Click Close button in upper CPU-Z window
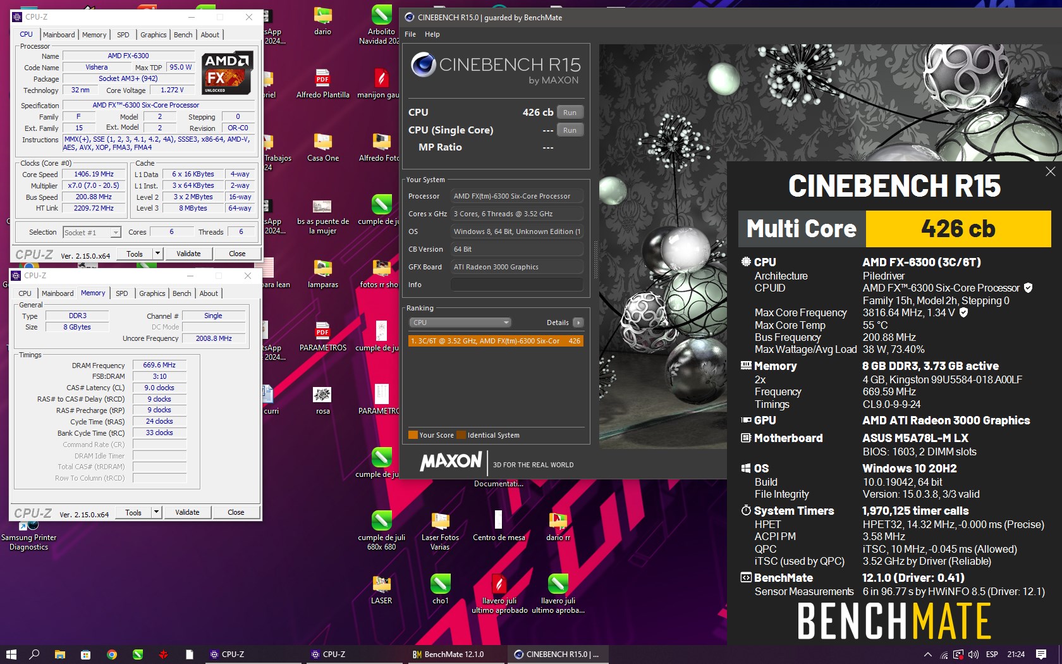 pos(237,254)
